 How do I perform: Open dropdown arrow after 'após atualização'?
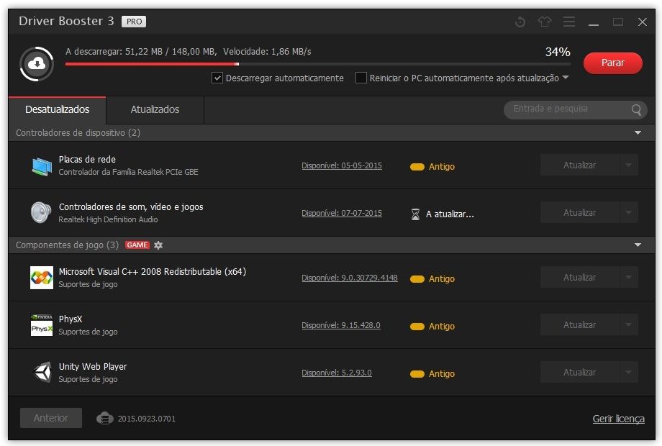point(566,78)
